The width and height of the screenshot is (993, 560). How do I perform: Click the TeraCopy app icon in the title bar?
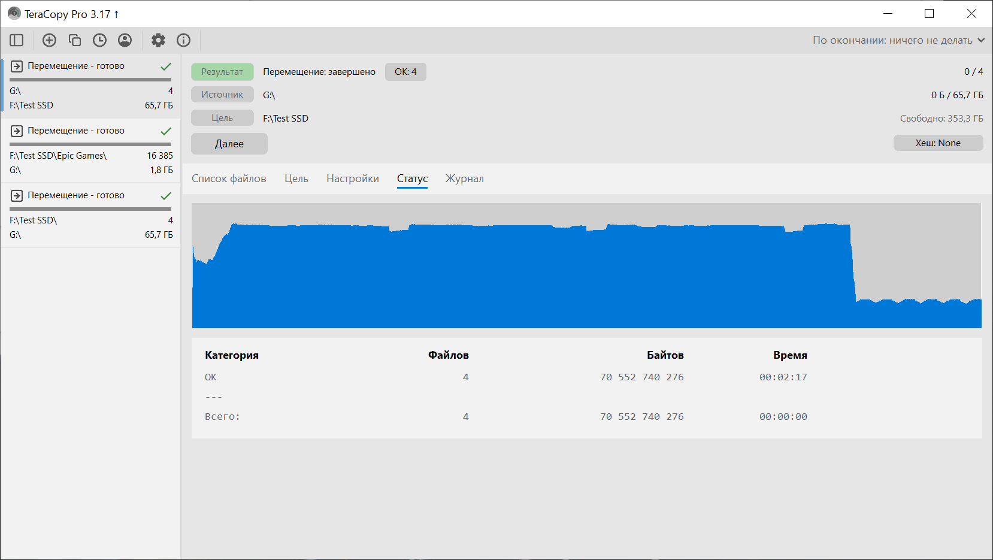click(x=14, y=13)
